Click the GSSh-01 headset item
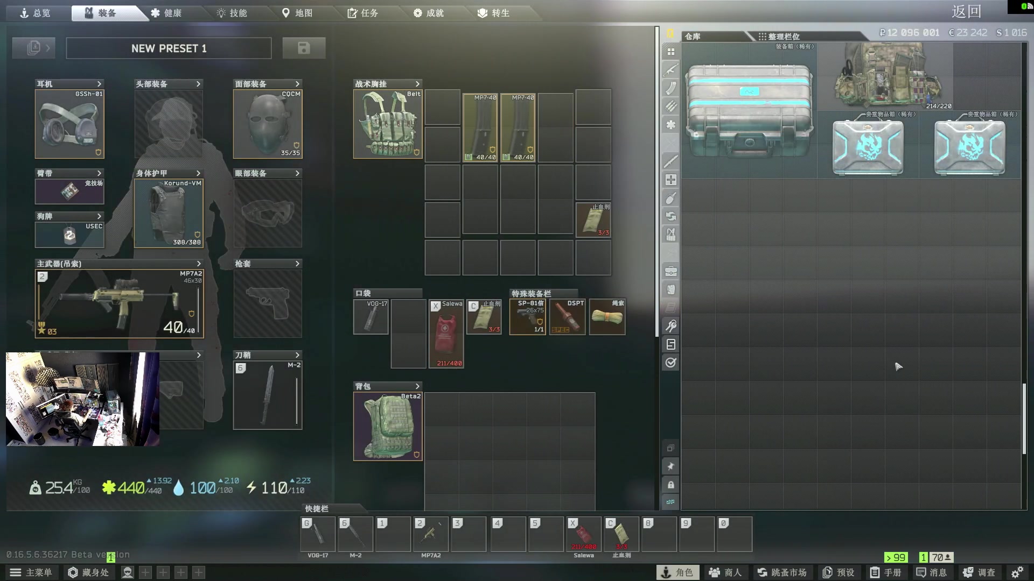 click(69, 124)
